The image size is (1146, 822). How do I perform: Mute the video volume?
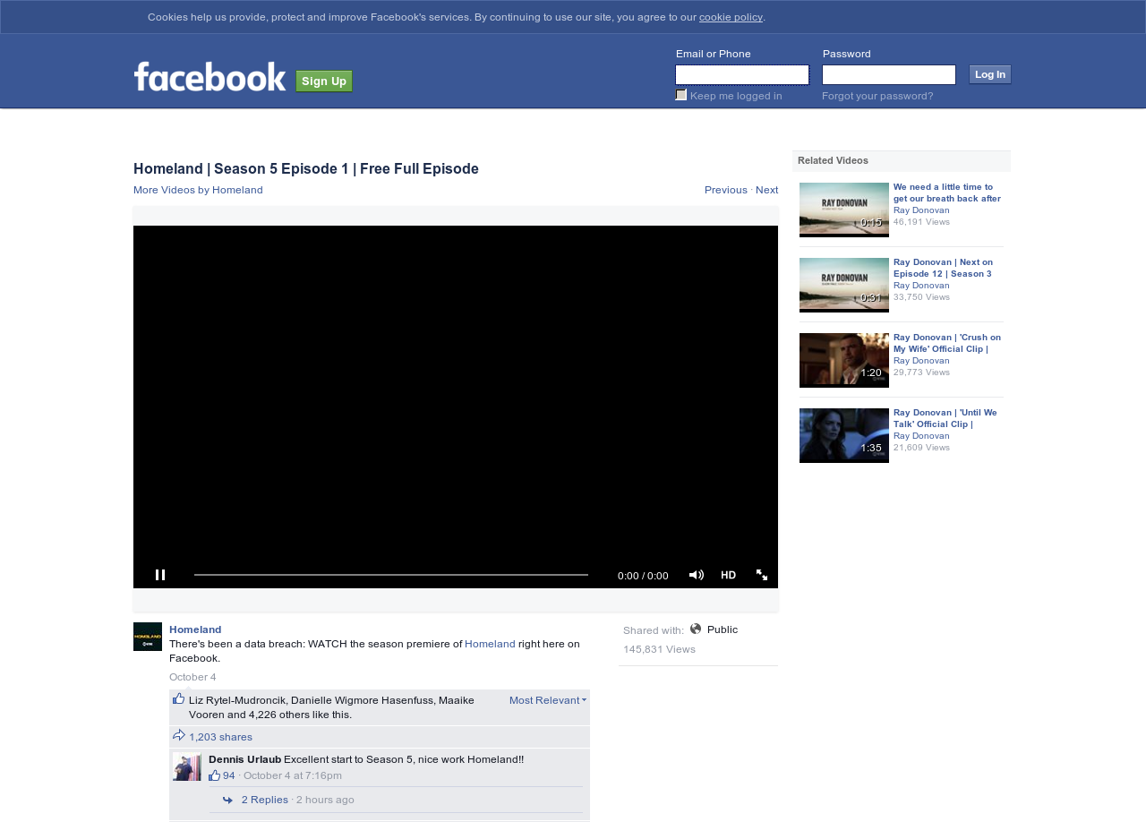click(x=696, y=575)
